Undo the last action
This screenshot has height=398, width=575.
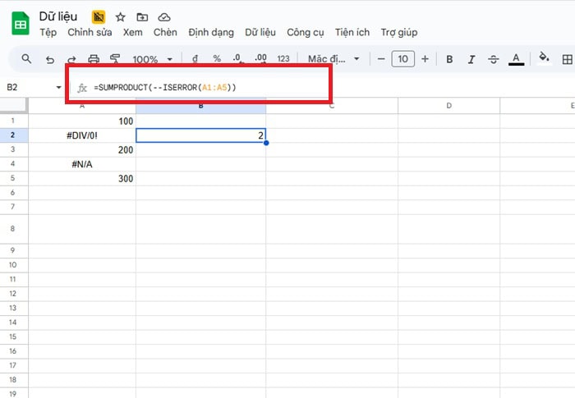click(x=50, y=59)
